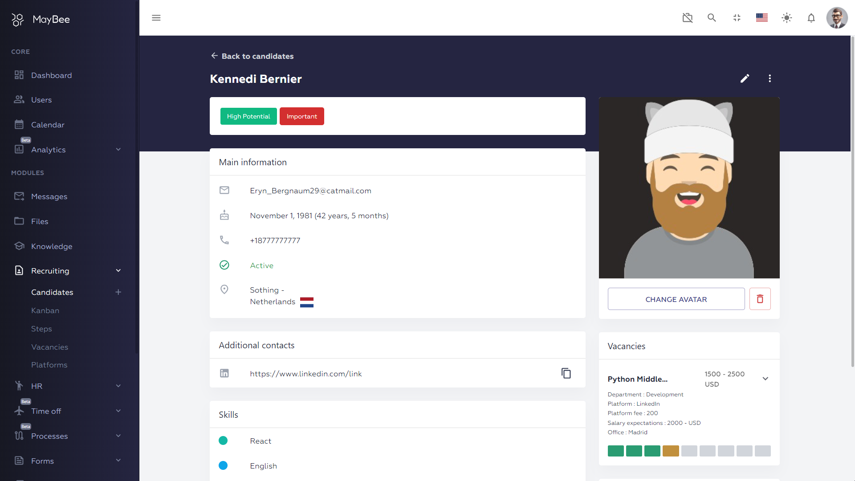Click the phone handset icon
Viewport: 855px width, 481px height.
point(224,240)
